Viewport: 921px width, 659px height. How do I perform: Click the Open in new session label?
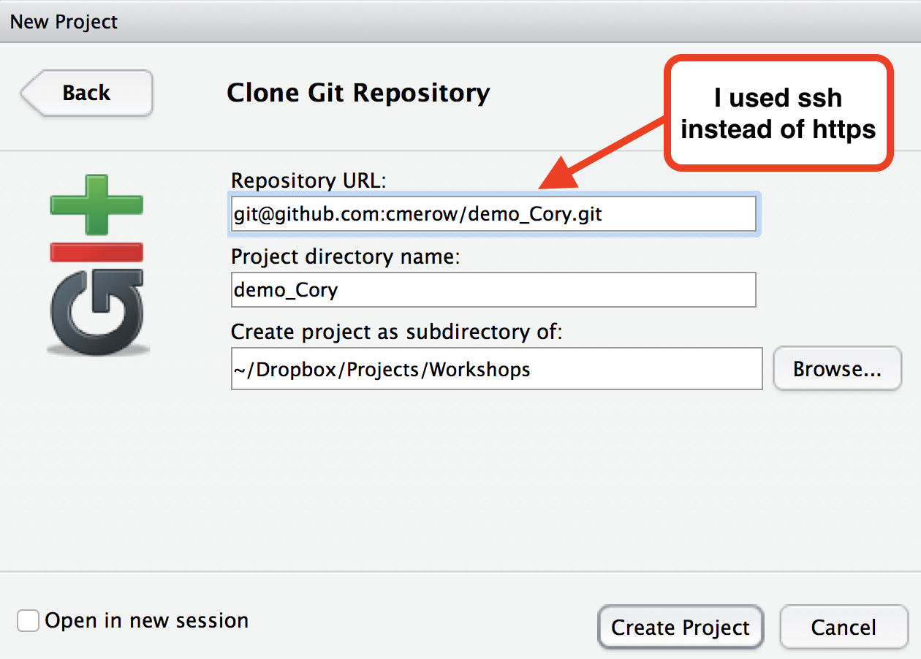(146, 621)
